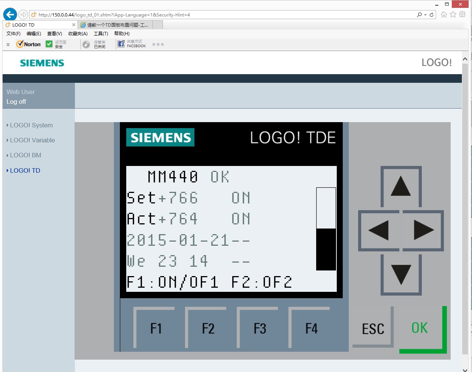Open LOGO! TD in side navigation
This screenshot has height=372, width=472.
click(x=25, y=170)
